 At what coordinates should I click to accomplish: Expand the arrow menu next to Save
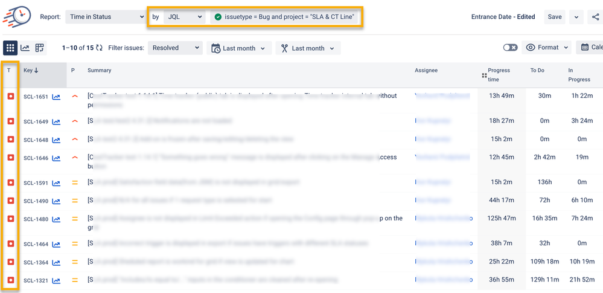[x=576, y=17]
